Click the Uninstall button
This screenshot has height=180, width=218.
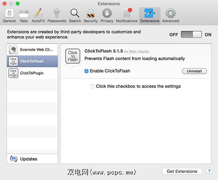(x=194, y=71)
